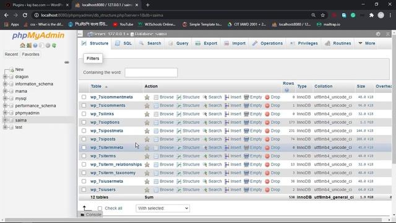
Task: Expand the dragon database tree node
Action: coord(5,77)
